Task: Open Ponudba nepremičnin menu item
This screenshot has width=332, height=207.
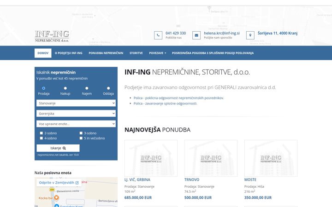Action: pyautogui.click(x=106, y=53)
